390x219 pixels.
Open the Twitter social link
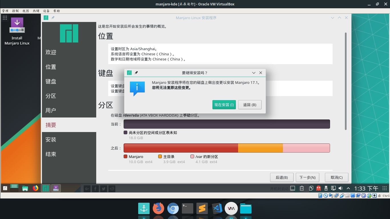click(104, 188)
